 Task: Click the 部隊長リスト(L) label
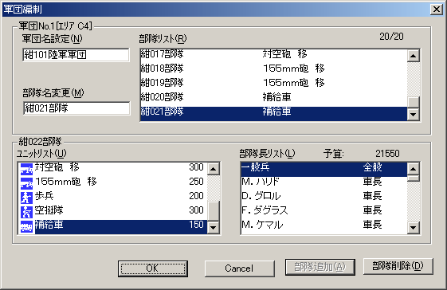point(267,154)
